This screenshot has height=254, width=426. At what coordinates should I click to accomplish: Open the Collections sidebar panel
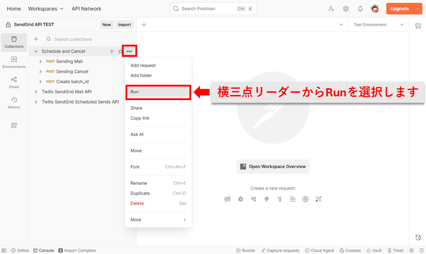point(14,42)
